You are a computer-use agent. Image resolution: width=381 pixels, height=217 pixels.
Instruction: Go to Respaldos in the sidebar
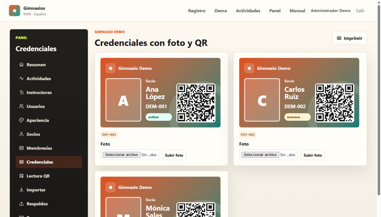point(49,204)
